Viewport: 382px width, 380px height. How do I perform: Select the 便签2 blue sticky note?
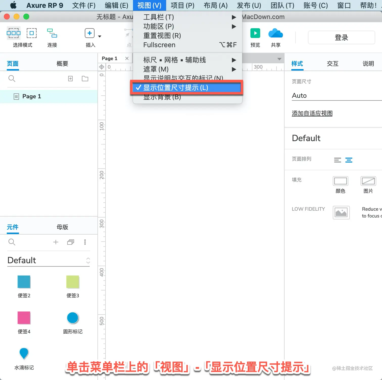[24, 282]
